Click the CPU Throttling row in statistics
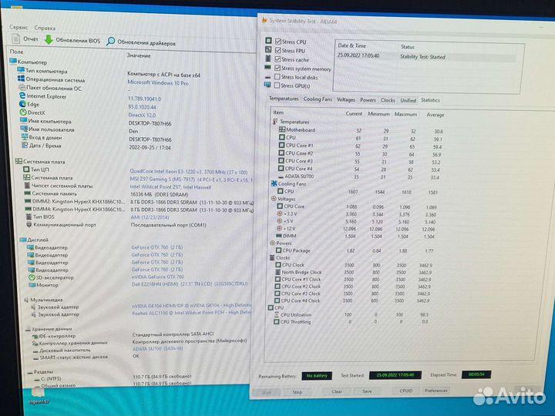555x416 pixels. (x=352, y=322)
